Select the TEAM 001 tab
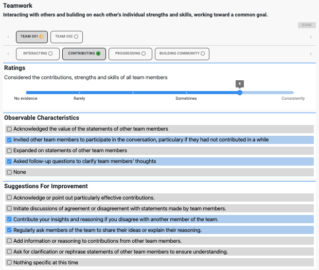Viewport: 319px width, 270px height. 29,37
